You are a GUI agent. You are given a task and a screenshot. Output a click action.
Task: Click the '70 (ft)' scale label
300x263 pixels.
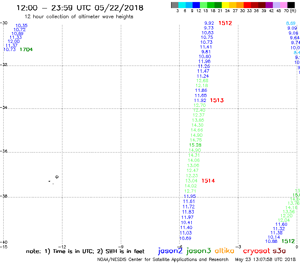pyautogui.click(x=290, y=11)
